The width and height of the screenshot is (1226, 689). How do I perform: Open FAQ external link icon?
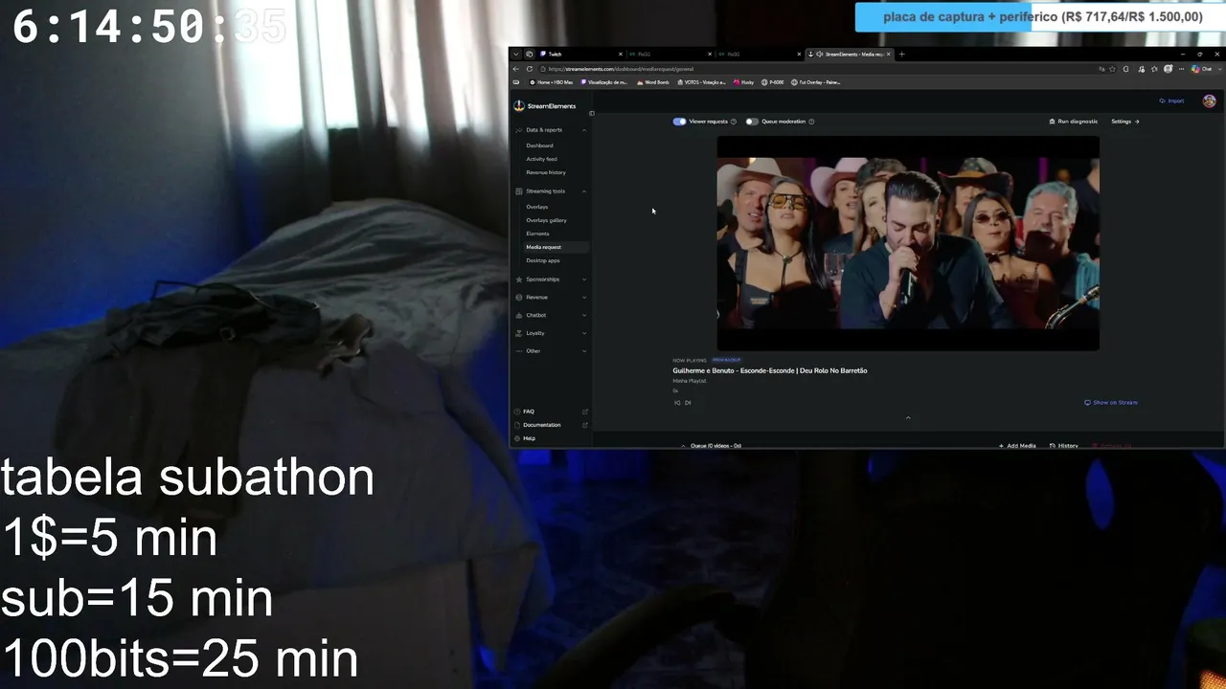click(585, 411)
